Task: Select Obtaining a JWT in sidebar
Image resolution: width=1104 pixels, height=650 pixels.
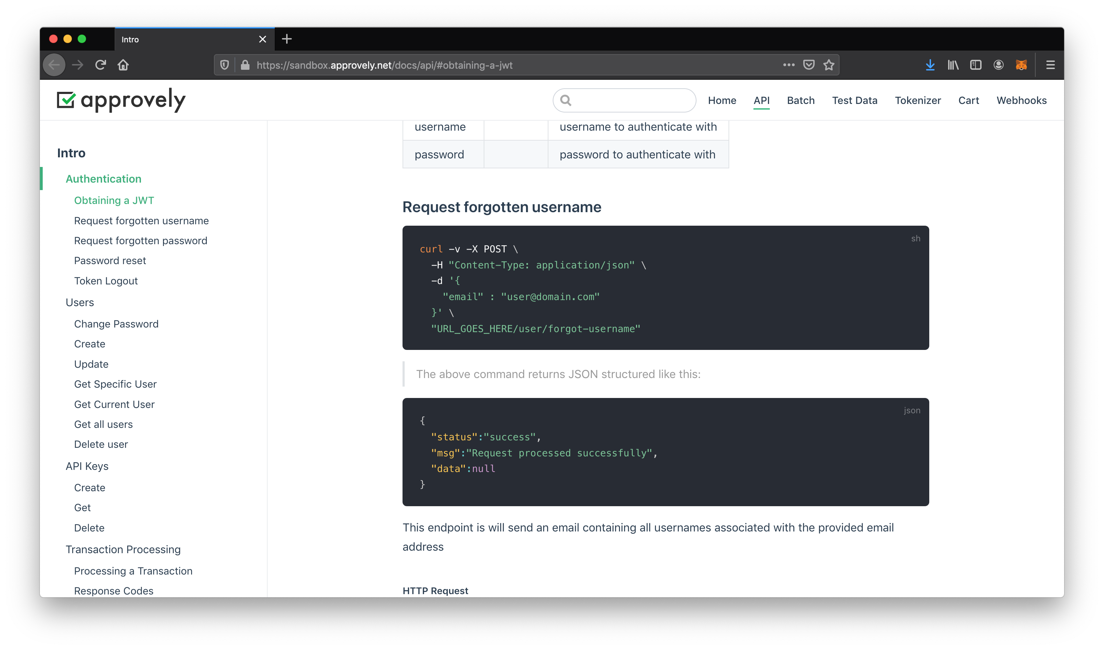Action: tap(114, 200)
